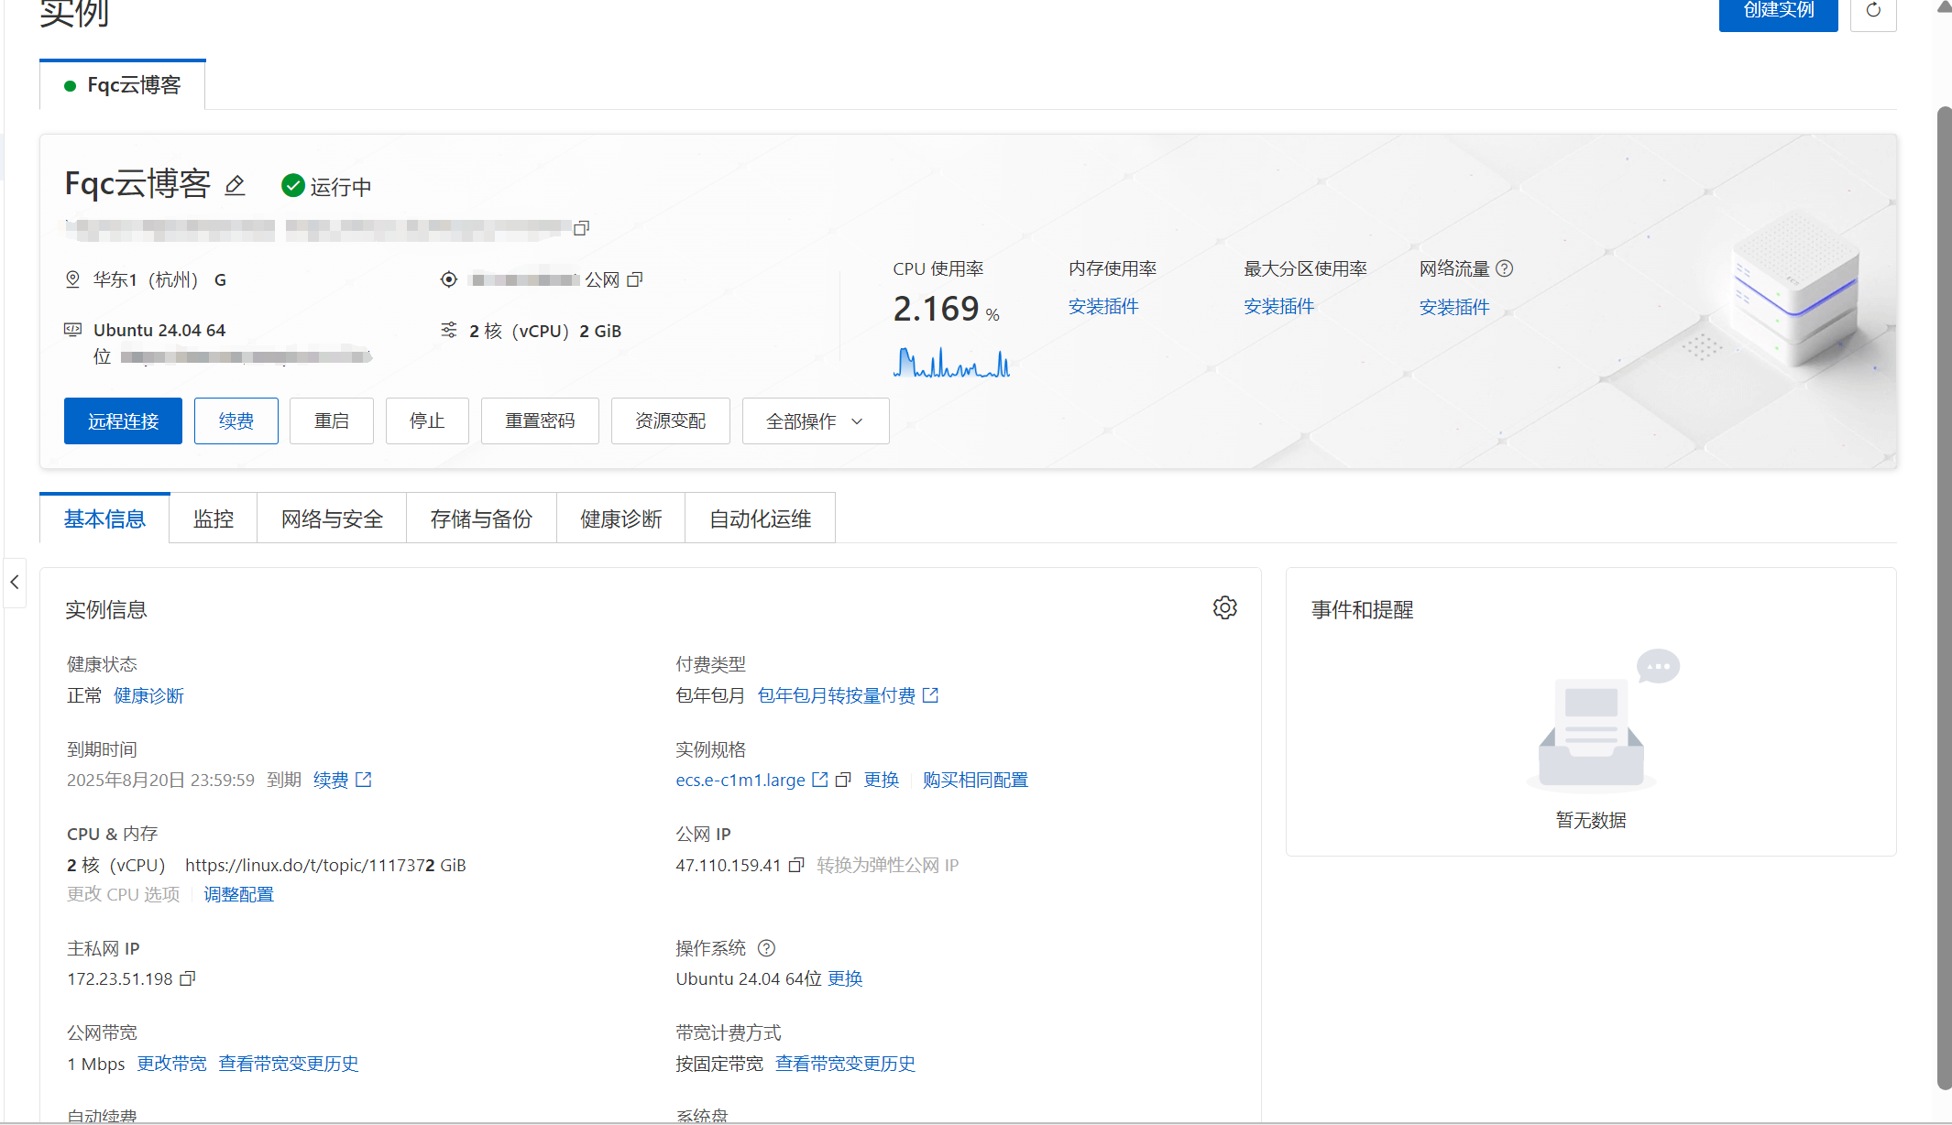Open the 健康诊断 link under 健康状态
The height and width of the screenshot is (1125, 1952).
tap(148, 696)
